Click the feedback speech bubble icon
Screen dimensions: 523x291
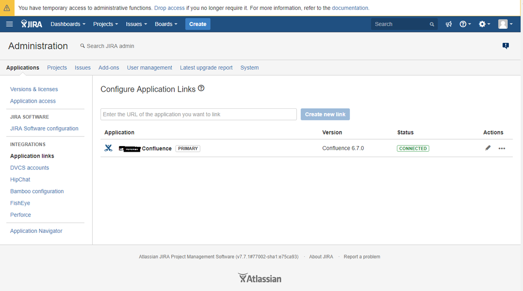point(506,46)
